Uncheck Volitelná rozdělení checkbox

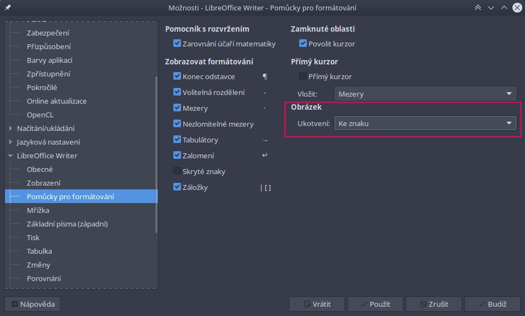pyautogui.click(x=177, y=92)
